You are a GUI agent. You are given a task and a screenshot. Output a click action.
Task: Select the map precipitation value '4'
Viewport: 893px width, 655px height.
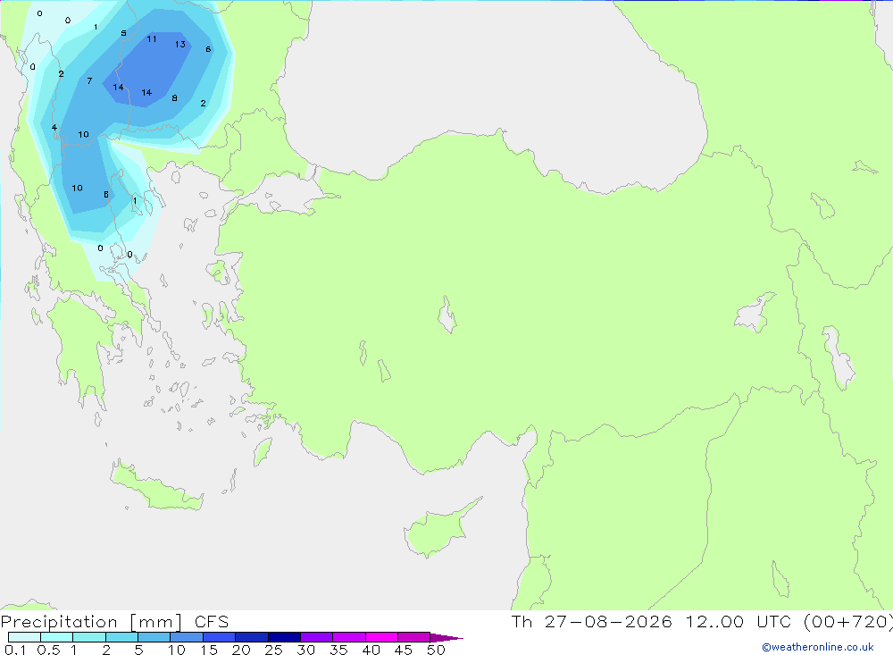click(54, 127)
